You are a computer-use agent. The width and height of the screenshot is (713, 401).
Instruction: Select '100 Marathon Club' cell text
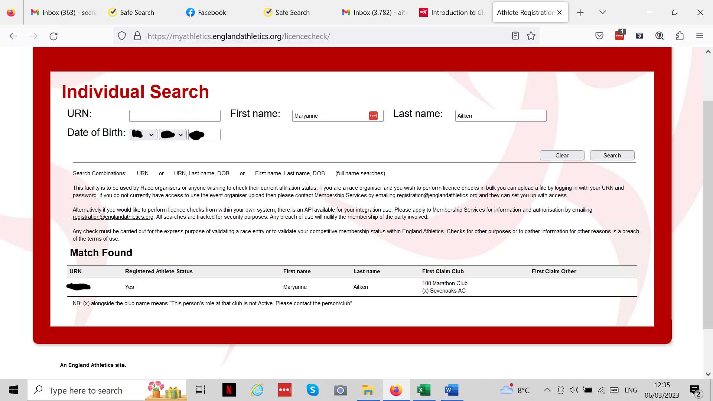pos(445,283)
